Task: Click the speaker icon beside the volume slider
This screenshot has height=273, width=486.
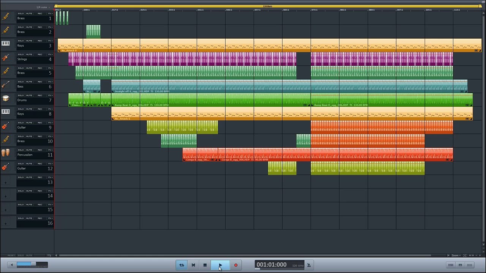Action: tap(12, 265)
